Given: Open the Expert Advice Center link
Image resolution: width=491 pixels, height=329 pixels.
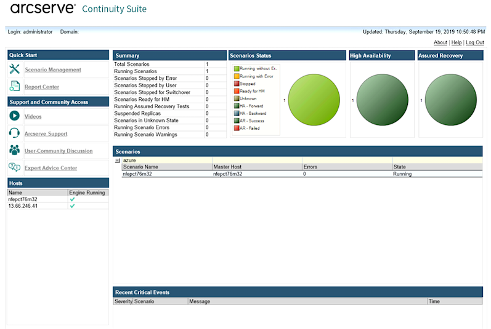Looking at the screenshot, I should coord(51,168).
